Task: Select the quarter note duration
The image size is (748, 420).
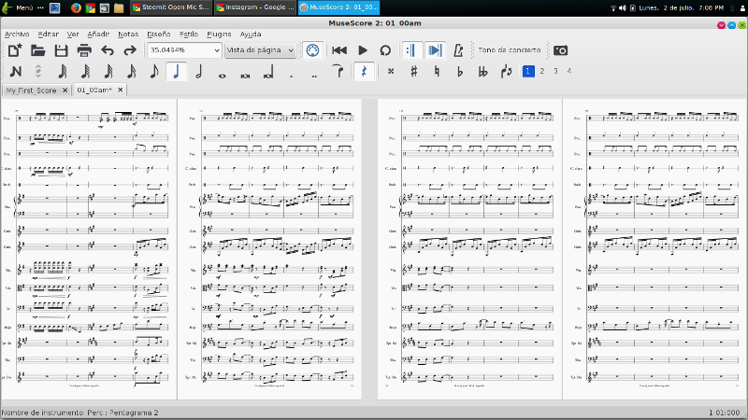Action: [177, 72]
